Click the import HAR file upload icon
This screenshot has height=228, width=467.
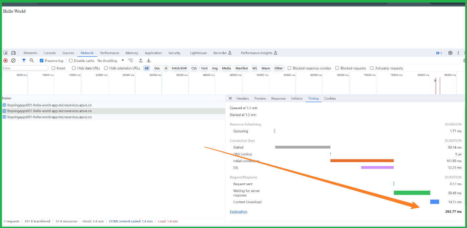coord(141,61)
